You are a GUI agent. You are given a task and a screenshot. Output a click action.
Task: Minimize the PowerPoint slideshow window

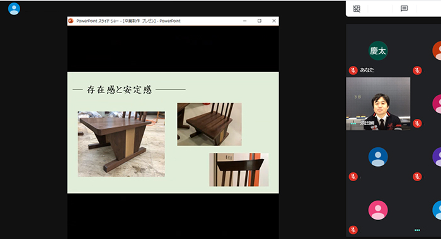(x=244, y=21)
